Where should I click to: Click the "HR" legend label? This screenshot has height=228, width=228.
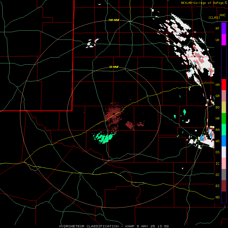coord(217,119)
